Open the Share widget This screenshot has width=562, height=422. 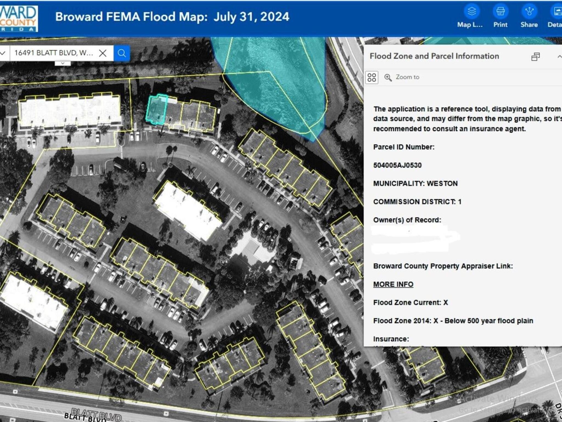click(x=529, y=12)
